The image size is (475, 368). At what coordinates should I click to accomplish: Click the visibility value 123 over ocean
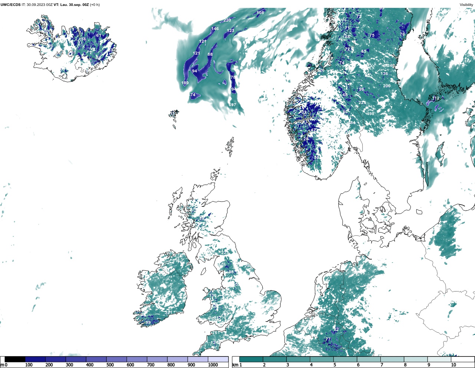(230, 30)
